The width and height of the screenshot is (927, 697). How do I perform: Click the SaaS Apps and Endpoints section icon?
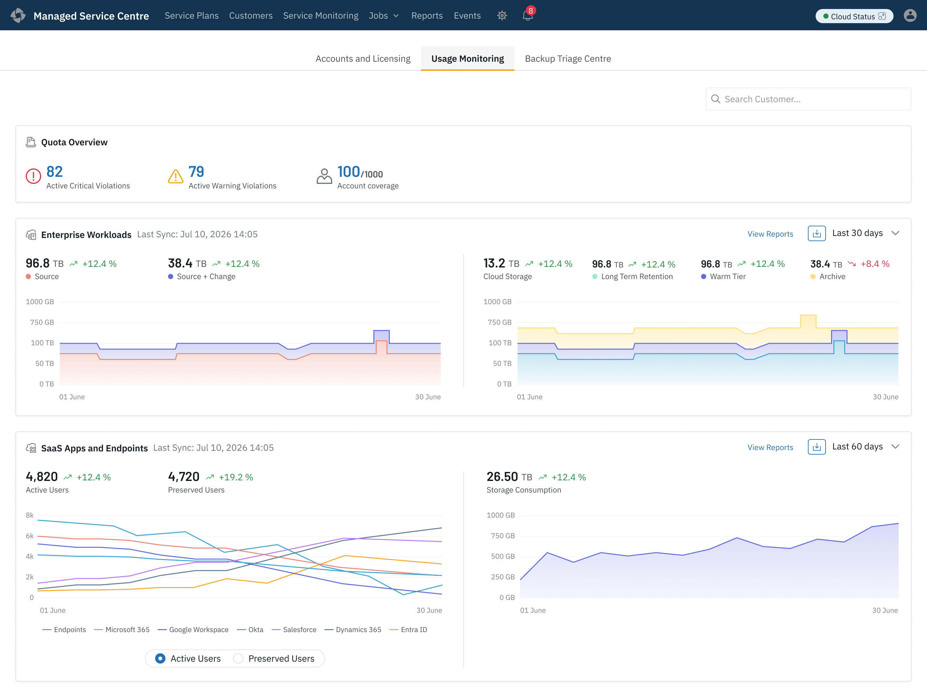tap(31, 448)
